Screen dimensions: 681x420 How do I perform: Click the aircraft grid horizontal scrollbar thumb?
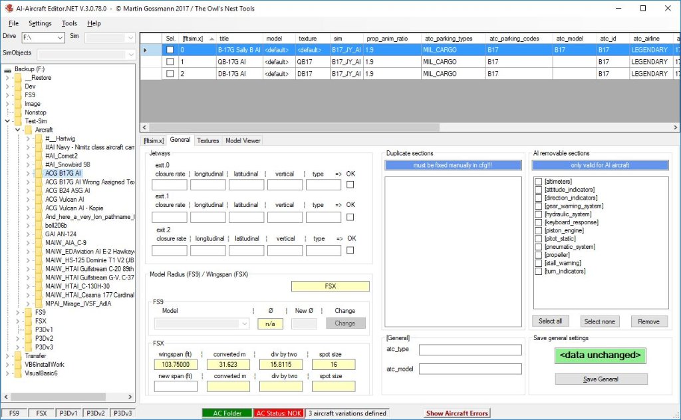295,127
